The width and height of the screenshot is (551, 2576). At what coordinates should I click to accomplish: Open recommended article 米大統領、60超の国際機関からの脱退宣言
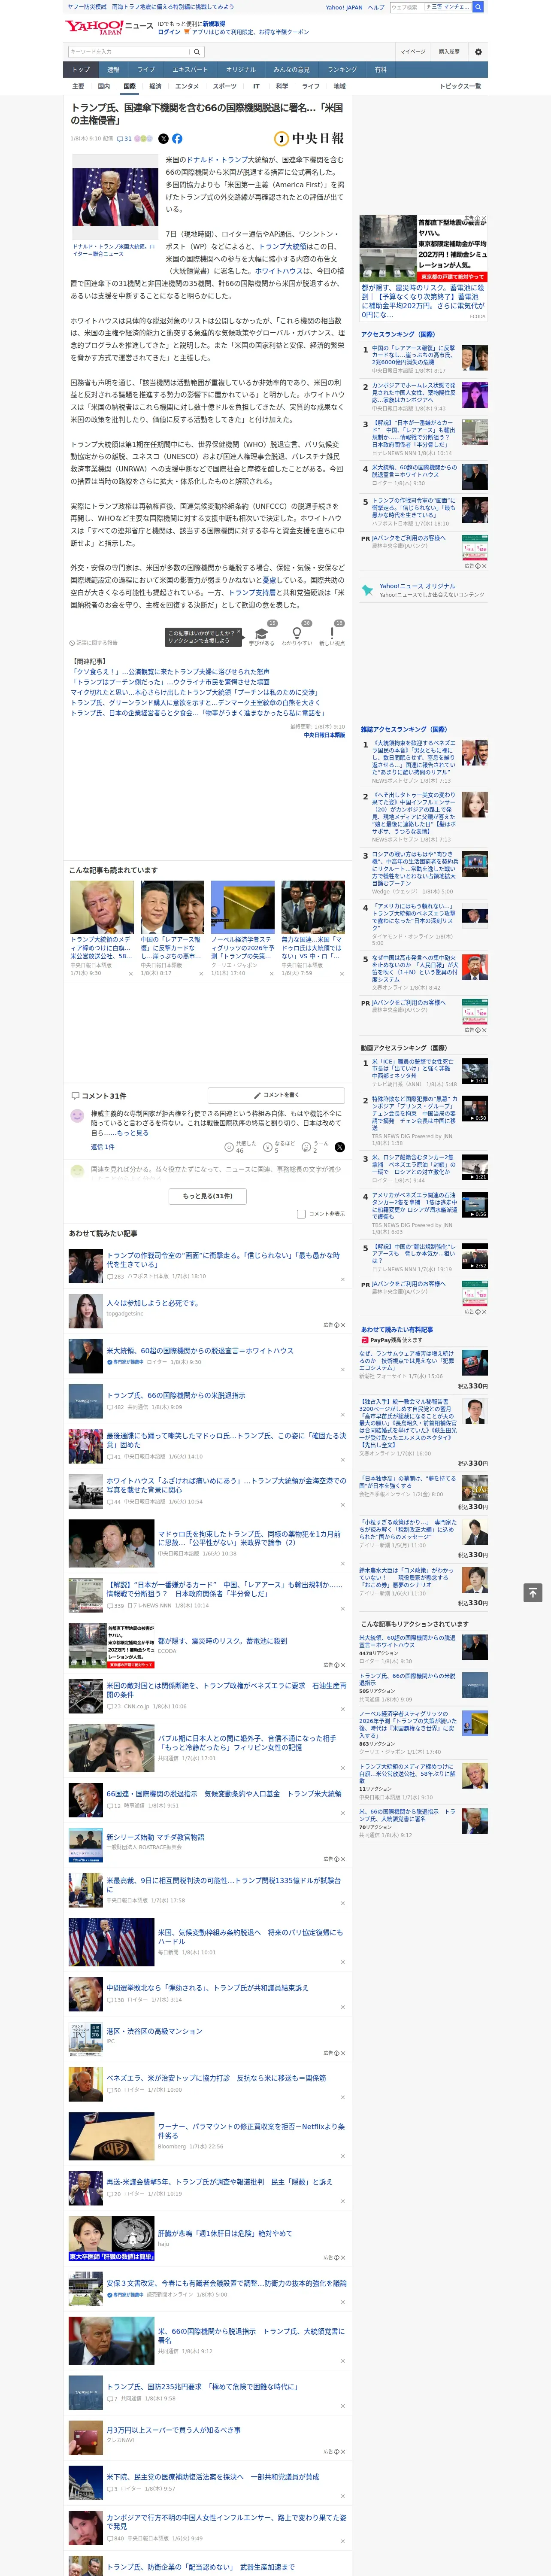200,1351
